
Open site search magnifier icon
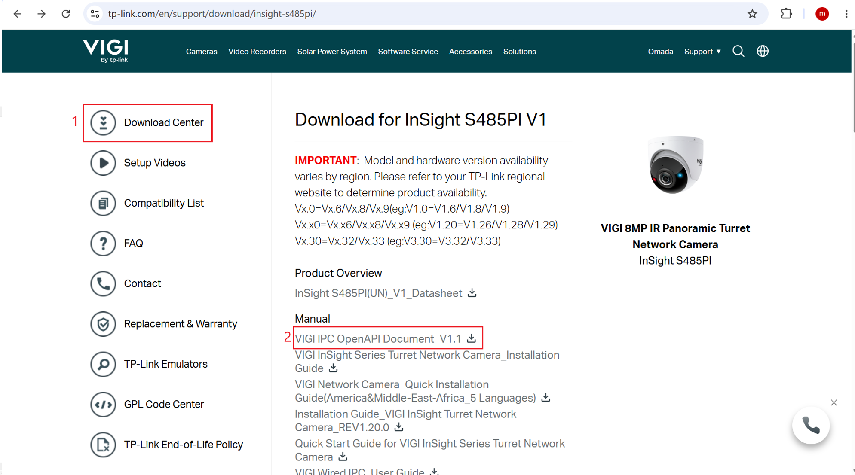point(739,51)
